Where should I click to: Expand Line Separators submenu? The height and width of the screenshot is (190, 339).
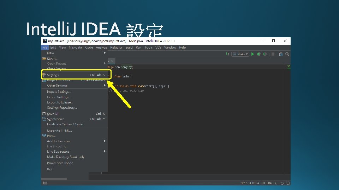tap(75, 152)
